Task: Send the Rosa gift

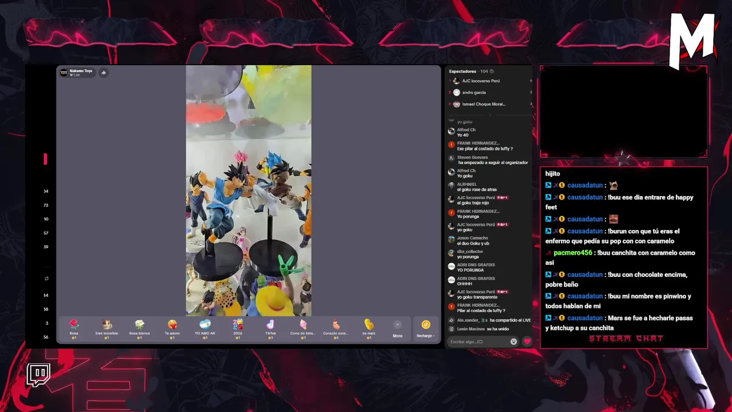Action: point(74,328)
